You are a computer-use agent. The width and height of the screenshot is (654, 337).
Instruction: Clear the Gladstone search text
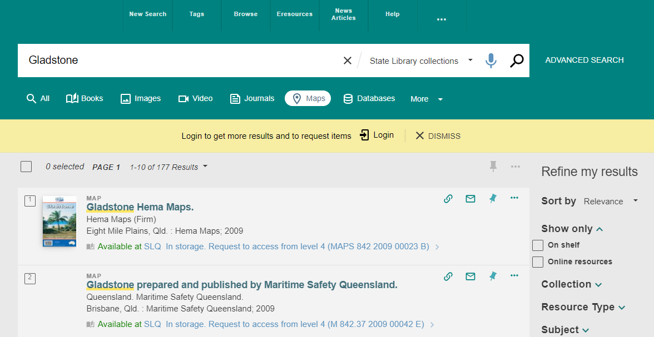(x=348, y=61)
